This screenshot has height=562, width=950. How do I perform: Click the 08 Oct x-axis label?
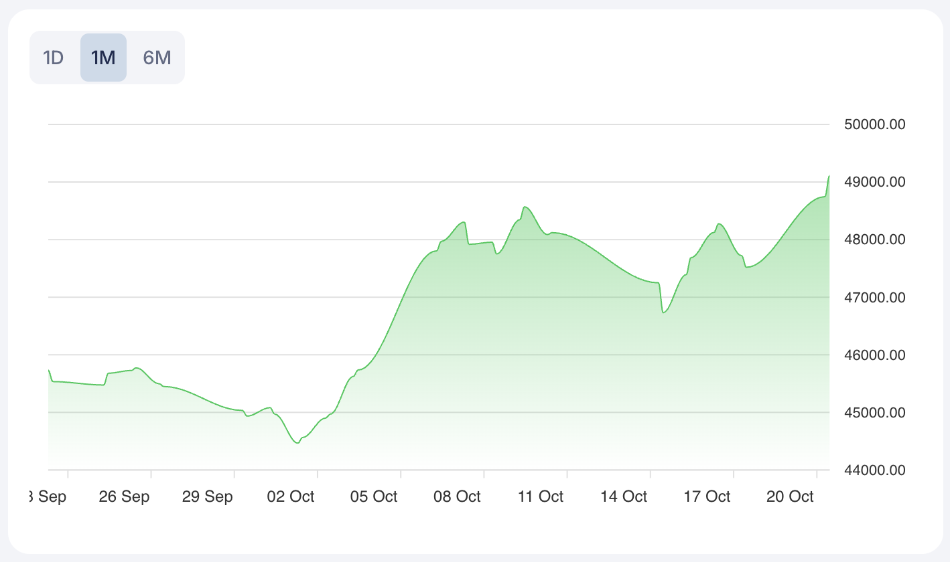pos(458,496)
